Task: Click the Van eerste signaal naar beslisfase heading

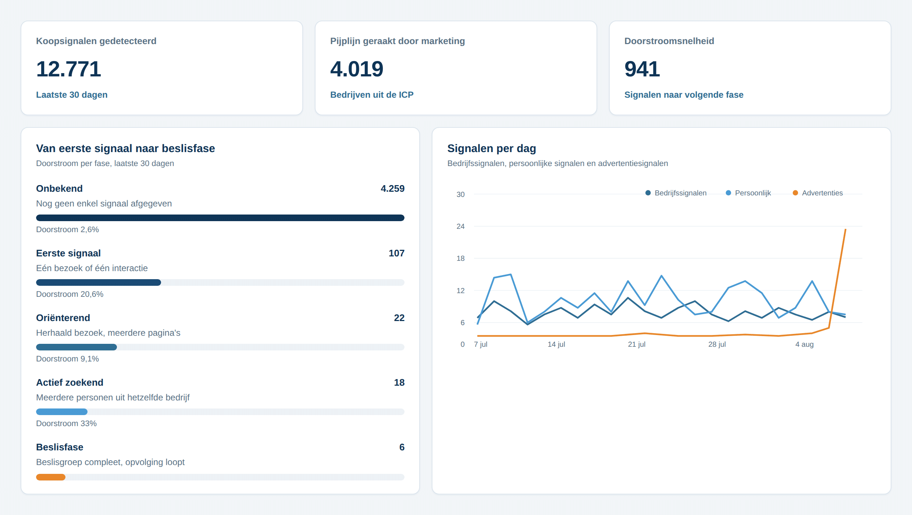Action: [x=125, y=148]
